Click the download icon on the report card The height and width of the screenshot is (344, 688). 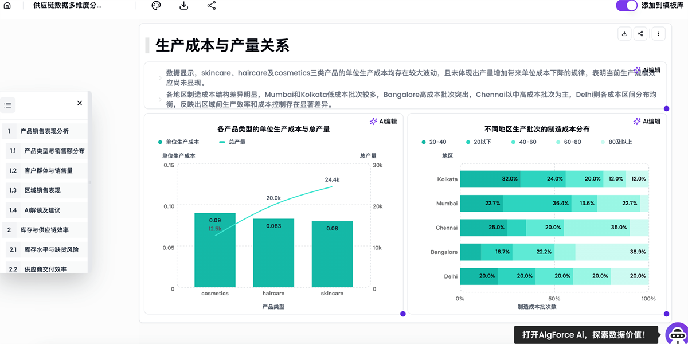coord(624,33)
